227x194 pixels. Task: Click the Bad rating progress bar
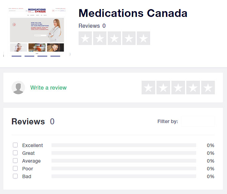click(124, 176)
